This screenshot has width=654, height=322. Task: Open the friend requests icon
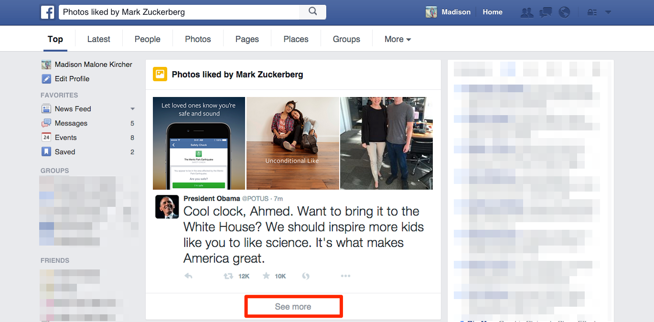tap(526, 12)
